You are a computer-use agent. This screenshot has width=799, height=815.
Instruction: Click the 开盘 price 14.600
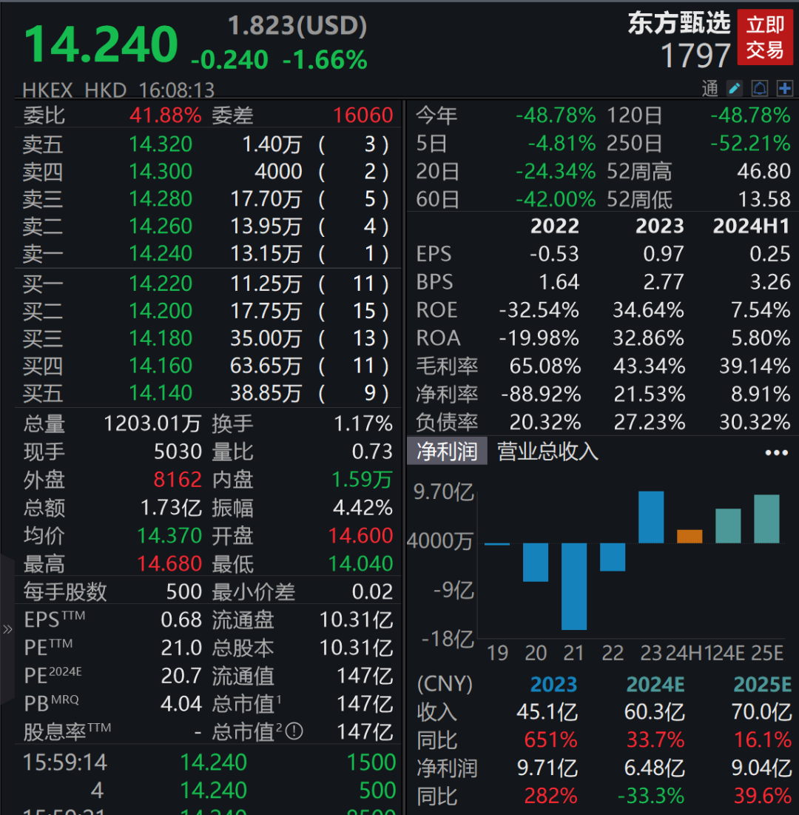360,536
